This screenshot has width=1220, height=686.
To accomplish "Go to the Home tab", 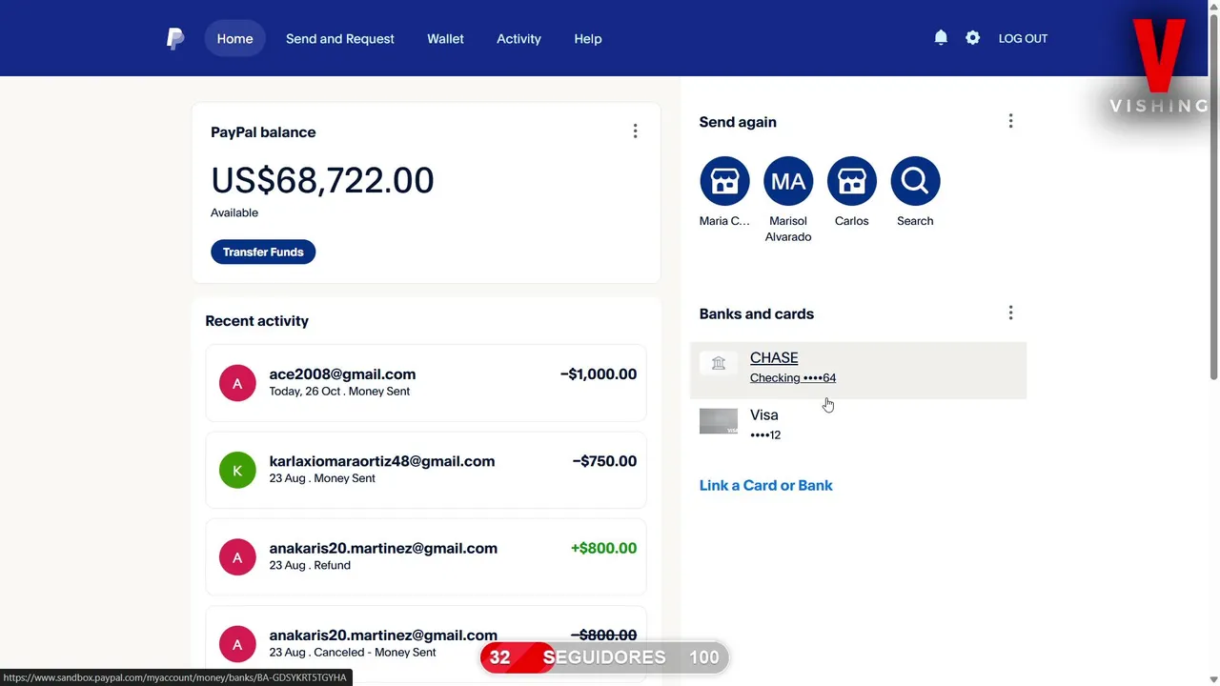I will pos(234,39).
